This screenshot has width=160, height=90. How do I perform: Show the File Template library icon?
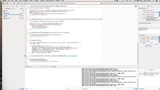coord(145,70)
